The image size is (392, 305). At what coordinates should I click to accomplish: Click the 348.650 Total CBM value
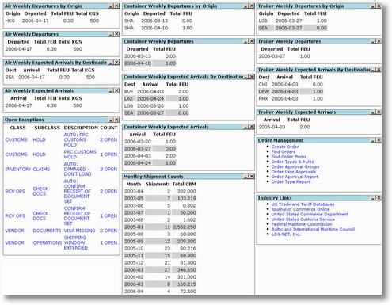tap(185, 269)
